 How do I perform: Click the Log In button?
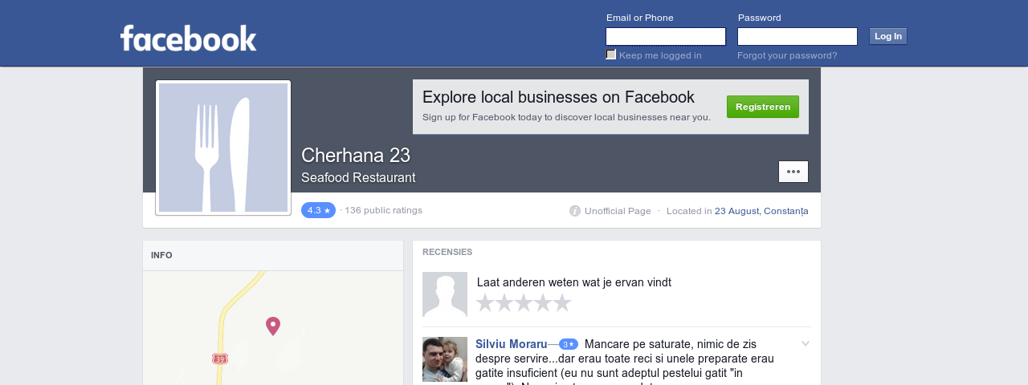coord(888,36)
